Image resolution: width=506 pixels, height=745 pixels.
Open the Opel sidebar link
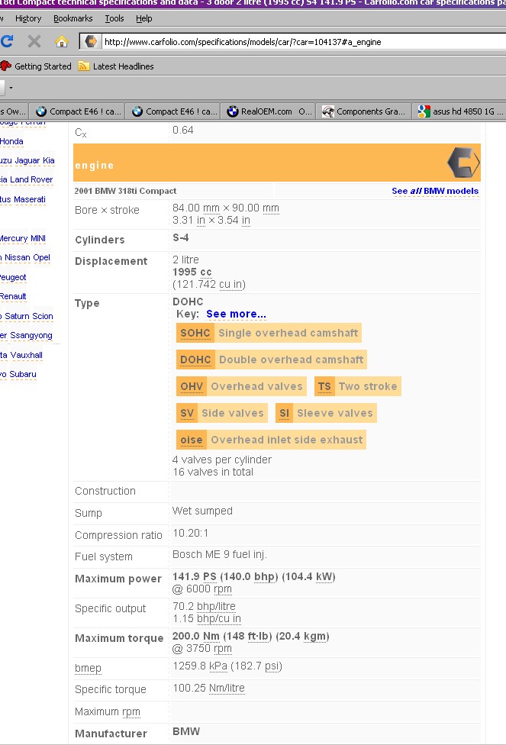[41, 257]
